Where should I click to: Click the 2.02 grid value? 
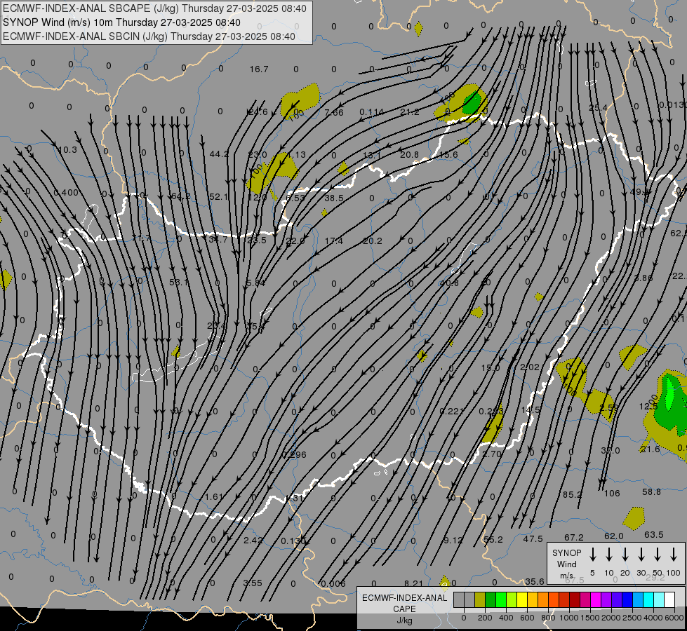coord(530,367)
